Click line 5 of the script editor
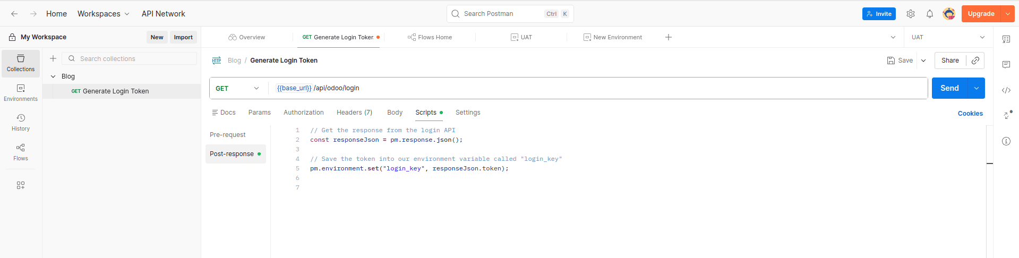 pyautogui.click(x=409, y=168)
